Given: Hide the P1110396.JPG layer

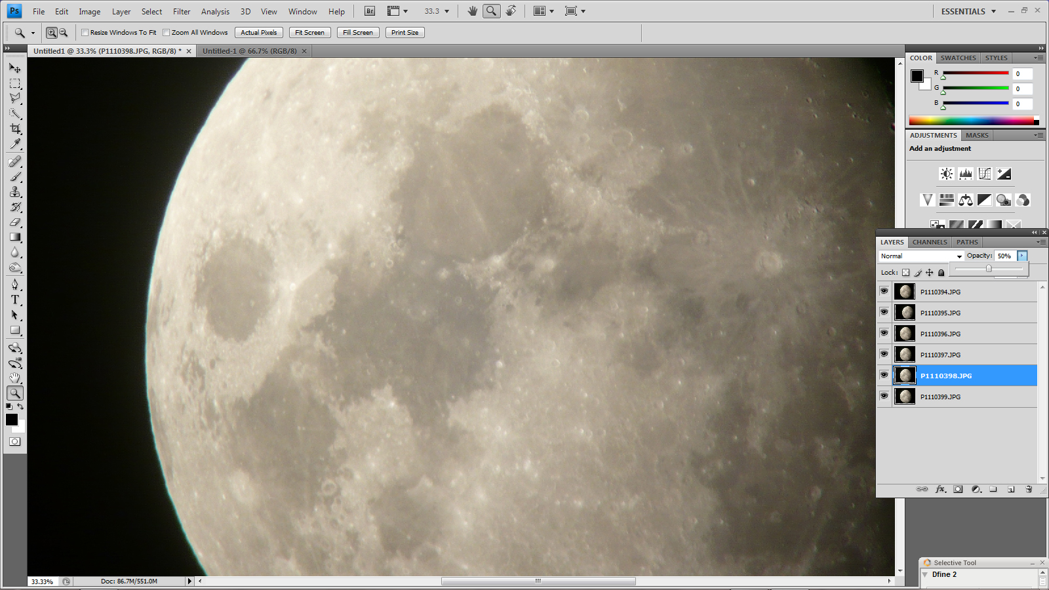Looking at the screenshot, I should (884, 333).
